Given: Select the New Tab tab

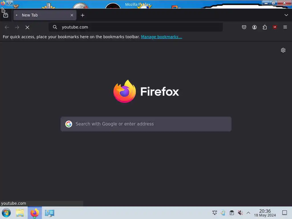Looking at the screenshot, I should pyautogui.click(x=45, y=15).
